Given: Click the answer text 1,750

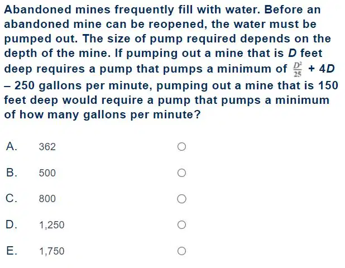Looking at the screenshot, I should [52, 251].
